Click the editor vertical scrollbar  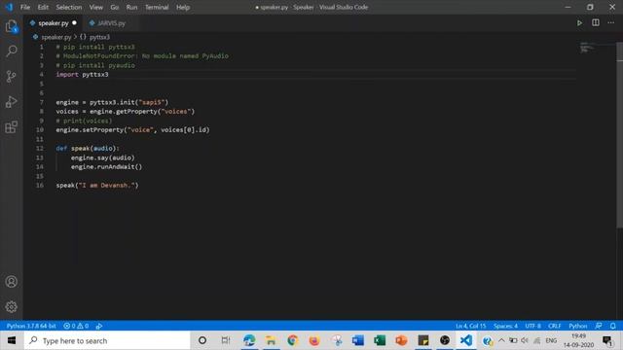tap(619, 135)
